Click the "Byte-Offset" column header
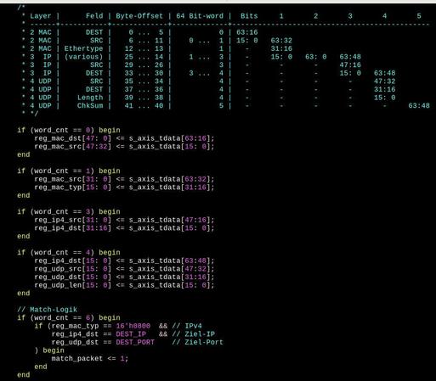Image resolution: width=436 pixels, height=381 pixels. pyautogui.click(x=139, y=16)
